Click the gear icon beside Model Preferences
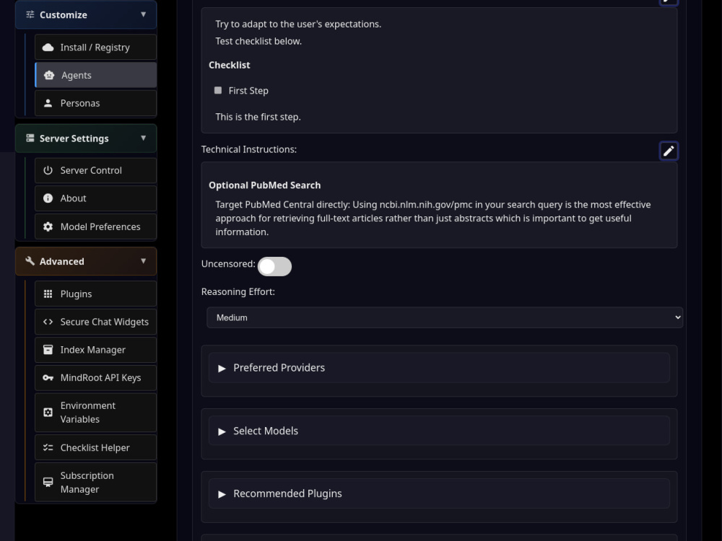 [x=48, y=226]
